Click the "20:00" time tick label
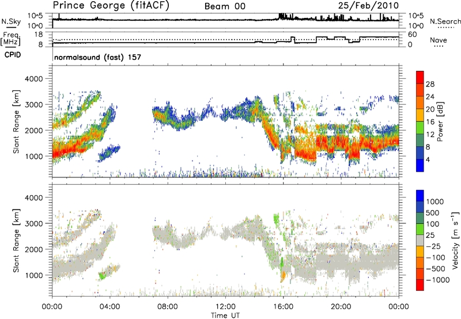The height and width of the screenshot is (319, 461). pyautogui.click(x=341, y=307)
